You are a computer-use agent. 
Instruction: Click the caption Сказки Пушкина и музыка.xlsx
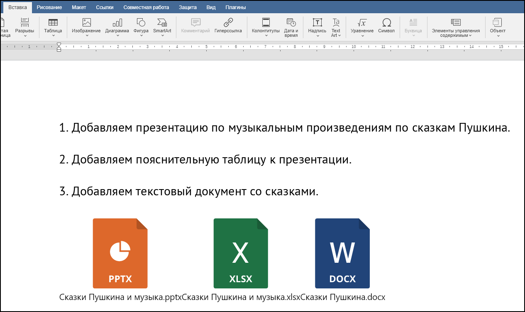point(241,297)
